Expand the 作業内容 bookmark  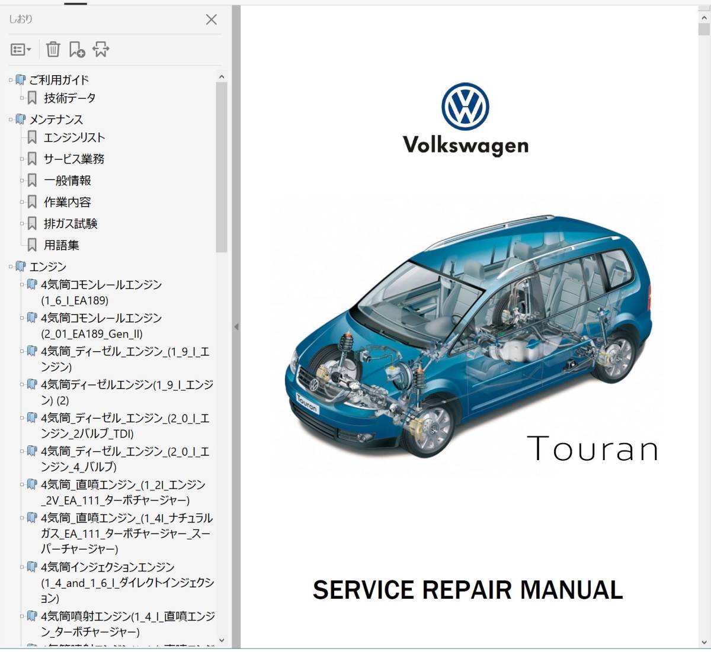pyautogui.click(x=23, y=202)
